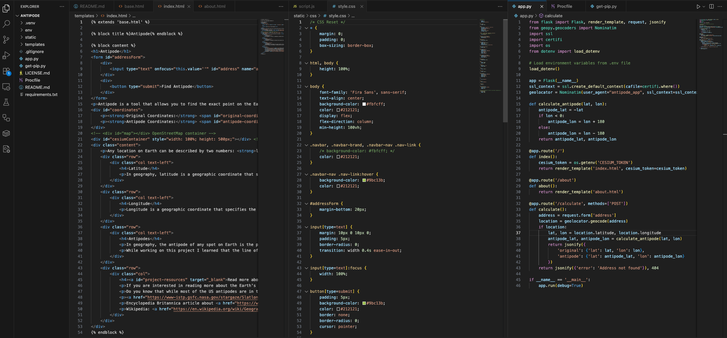Open the Source Control view icon
This screenshot has height=338, width=727.
point(6,39)
